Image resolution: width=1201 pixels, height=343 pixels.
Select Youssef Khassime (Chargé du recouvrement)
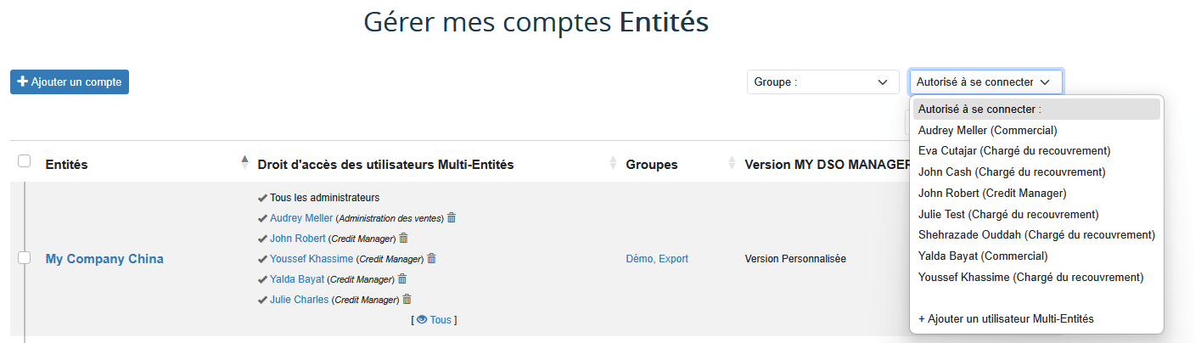click(1036, 277)
